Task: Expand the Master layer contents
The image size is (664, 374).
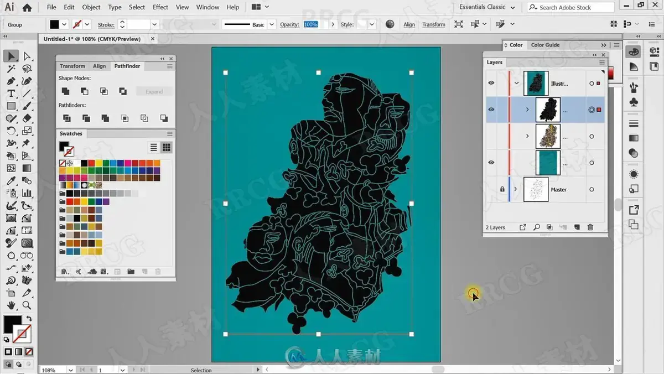Action: coord(516,189)
